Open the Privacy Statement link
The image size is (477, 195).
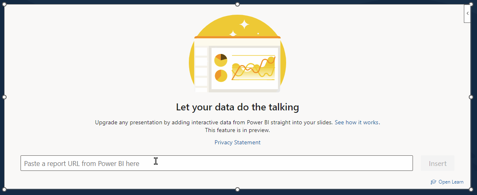click(x=237, y=142)
